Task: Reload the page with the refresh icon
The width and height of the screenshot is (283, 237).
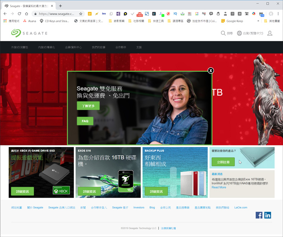Action: [x=19, y=14]
